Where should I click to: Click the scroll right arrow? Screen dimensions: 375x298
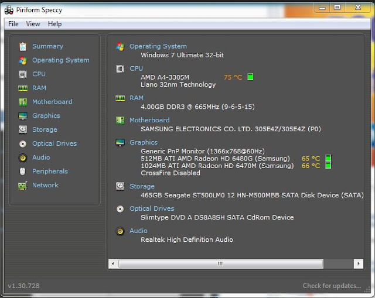point(359,264)
